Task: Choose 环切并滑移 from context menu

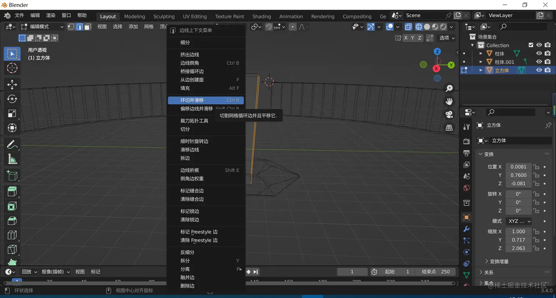Action: (x=206, y=100)
